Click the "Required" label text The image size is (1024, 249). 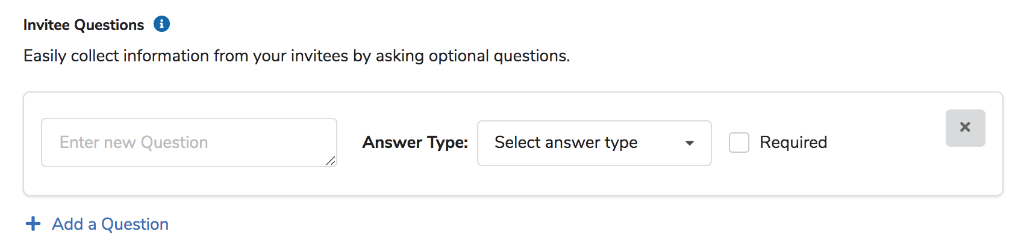(x=793, y=143)
